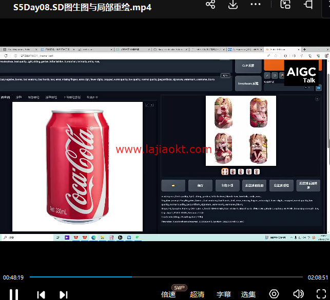The image size is (330, 300).
Task: Click the token counter badge above the negative prompt
Action: coord(225,75)
